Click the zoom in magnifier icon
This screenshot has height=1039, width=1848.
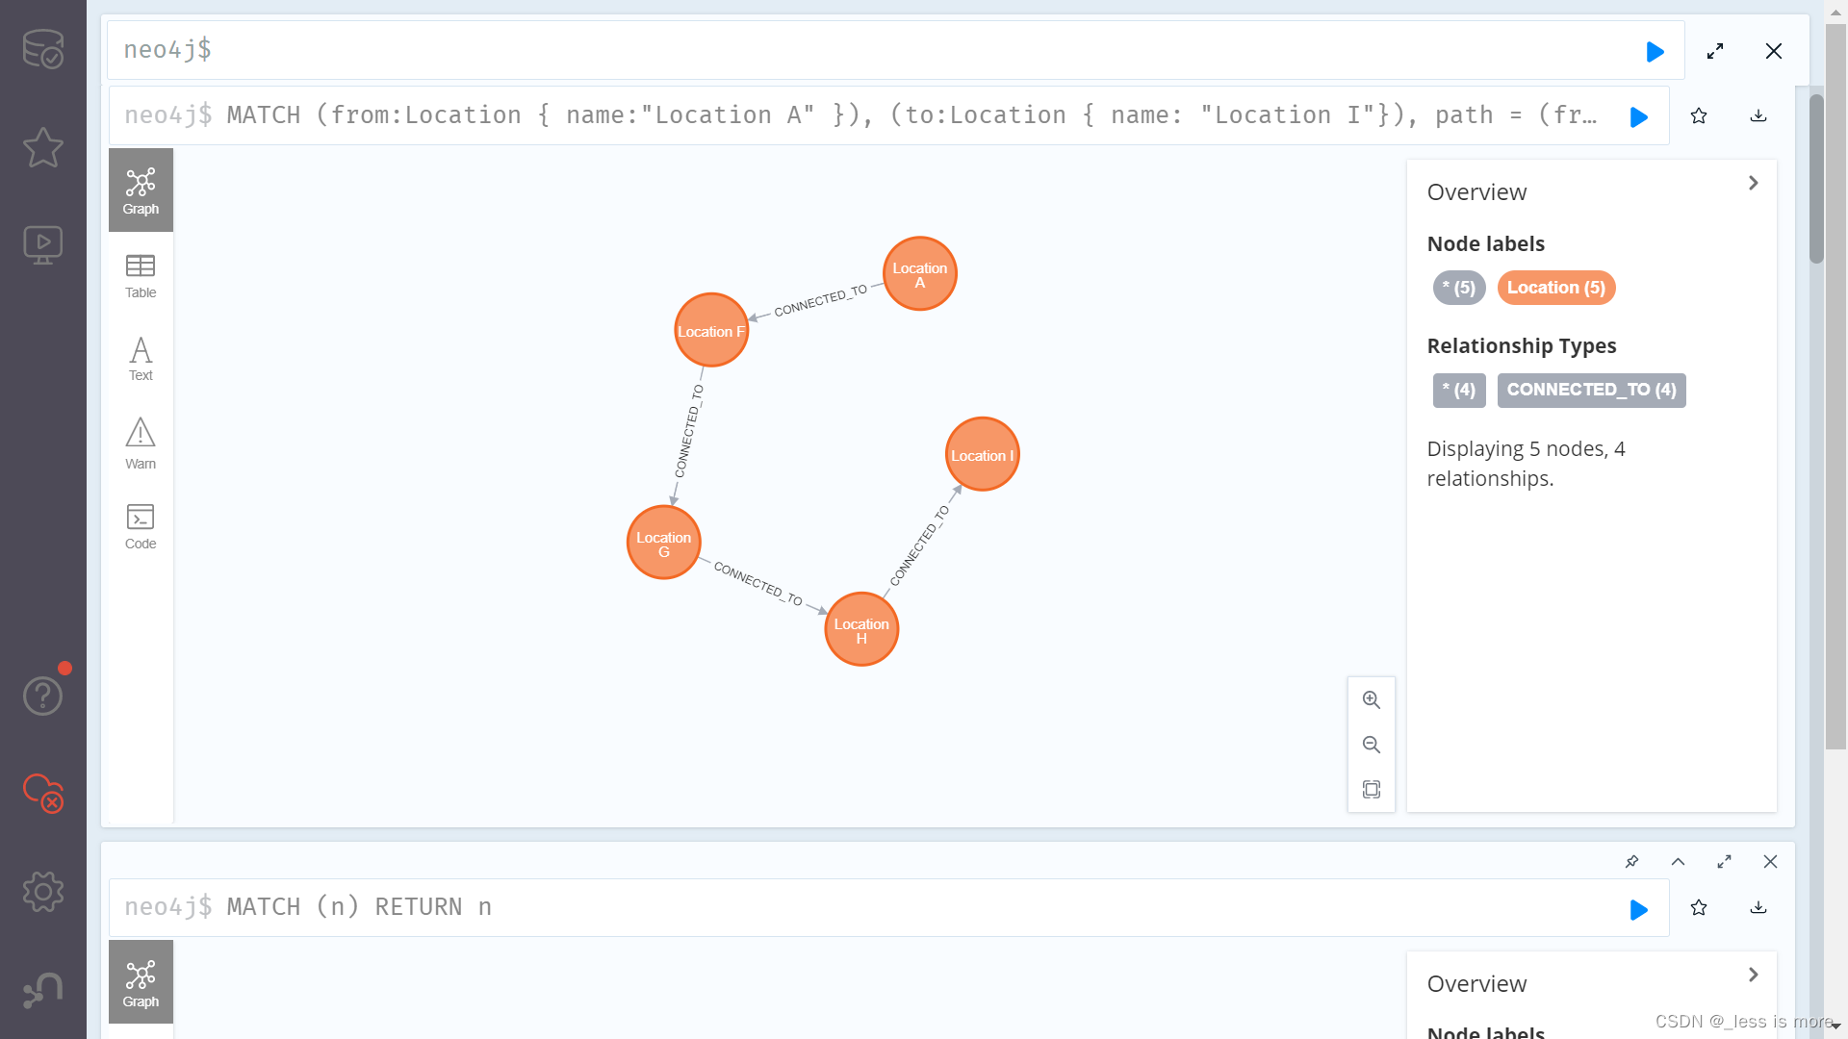(1371, 699)
